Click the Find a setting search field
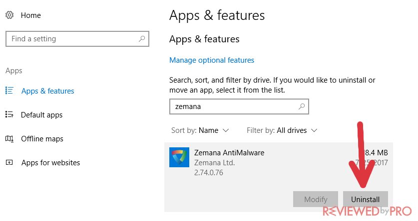 (x=77, y=39)
